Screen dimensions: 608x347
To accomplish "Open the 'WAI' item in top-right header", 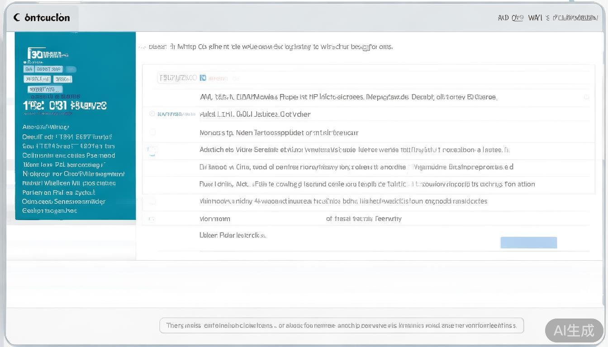I will 535,18.
